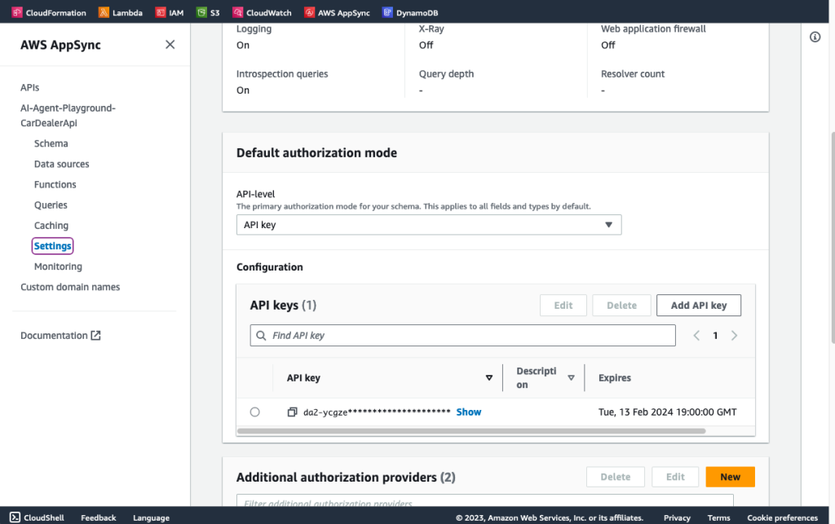Open the API key column sort dropdown
This screenshot has width=835, height=524.
[489, 377]
